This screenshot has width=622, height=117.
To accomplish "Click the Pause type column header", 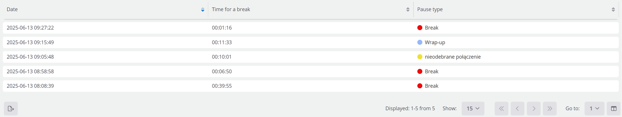I will [x=430, y=9].
